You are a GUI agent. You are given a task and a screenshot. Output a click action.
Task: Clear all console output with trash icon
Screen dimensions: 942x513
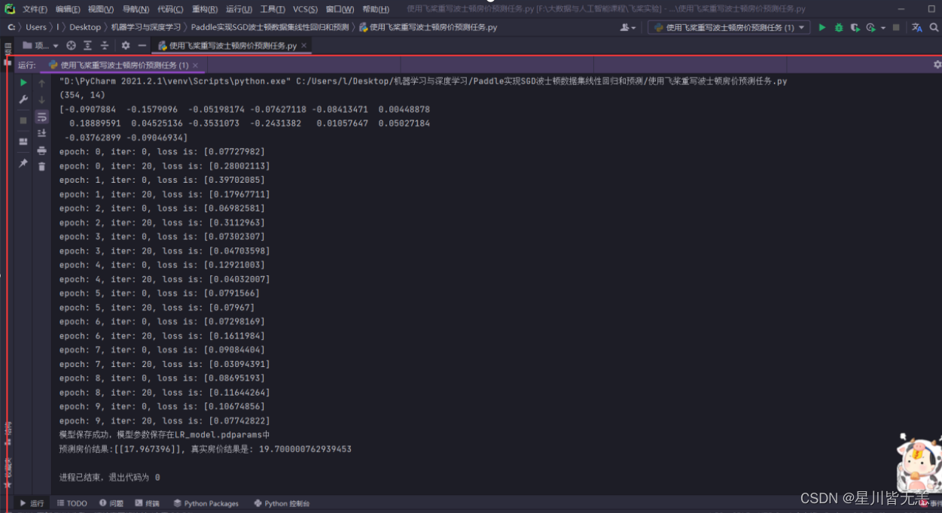[41, 166]
